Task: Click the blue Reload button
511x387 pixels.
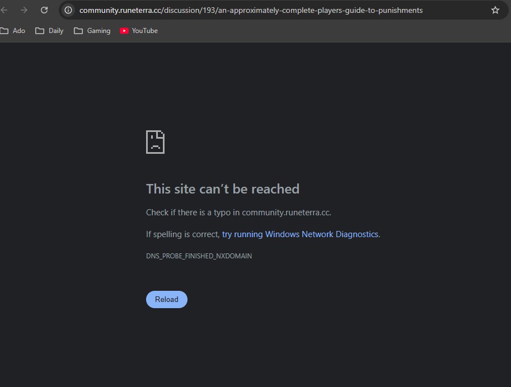Action: [x=167, y=299]
